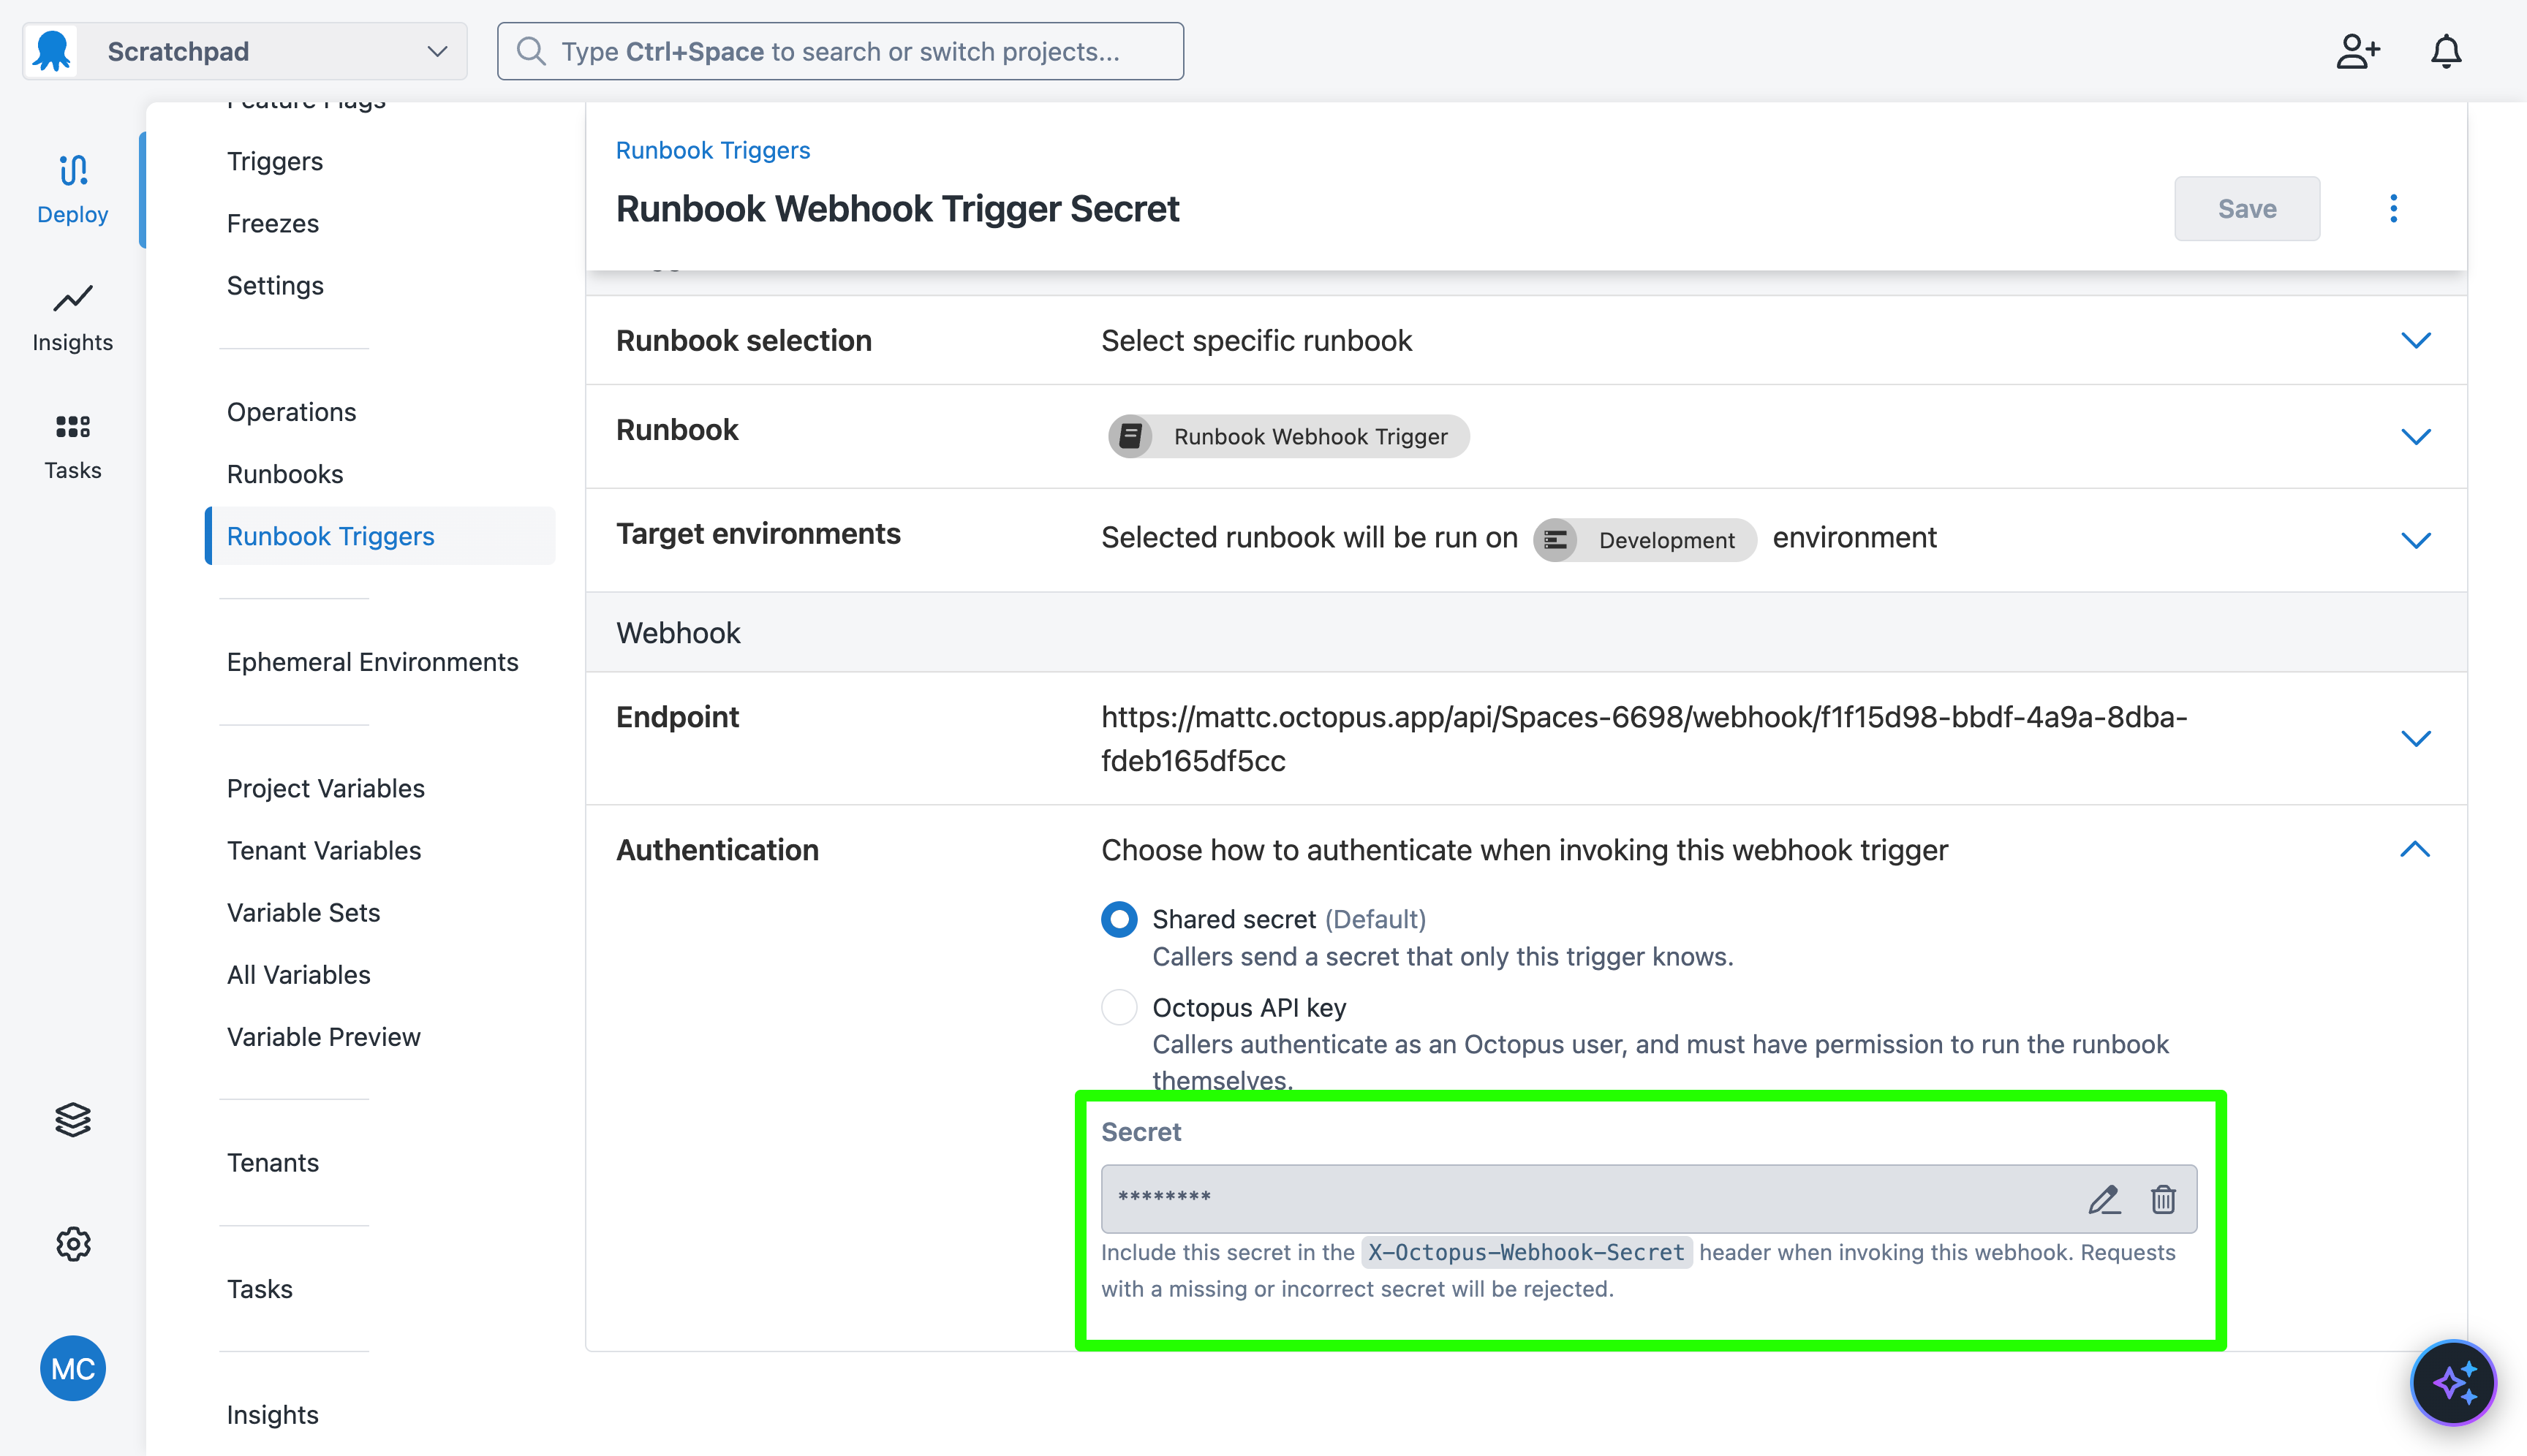Image resolution: width=2527 pixels, height=1456 pixels.
Task: Open Tasks in the project menu
Action: pyautogui.click(x=259, y=1288)
